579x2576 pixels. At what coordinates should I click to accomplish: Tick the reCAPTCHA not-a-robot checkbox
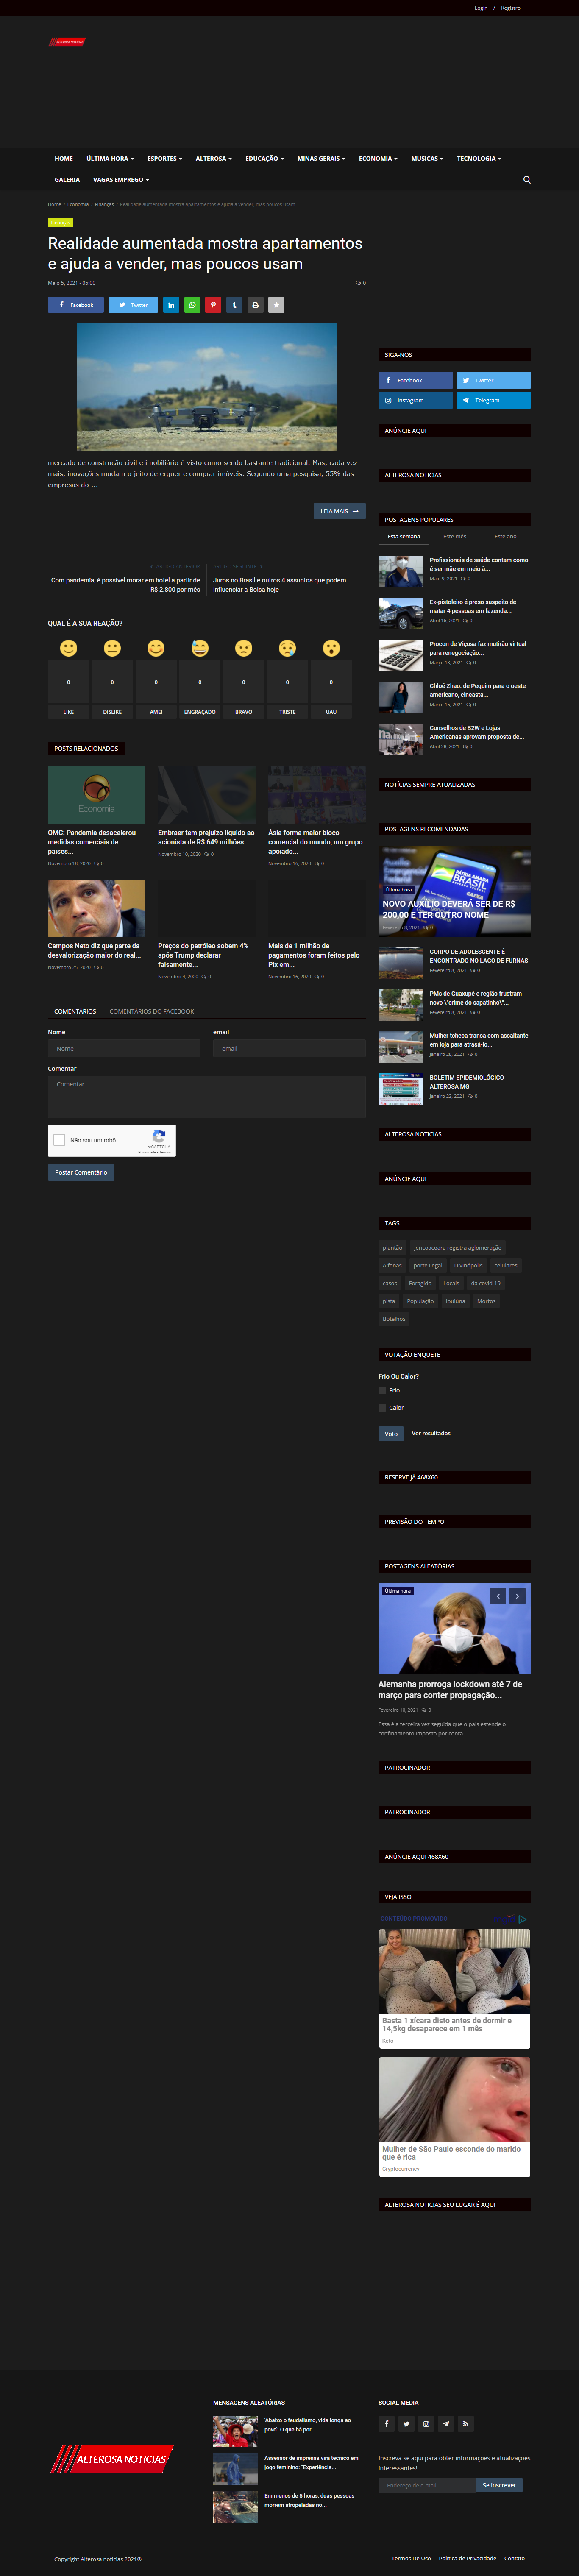point(59,1140)
